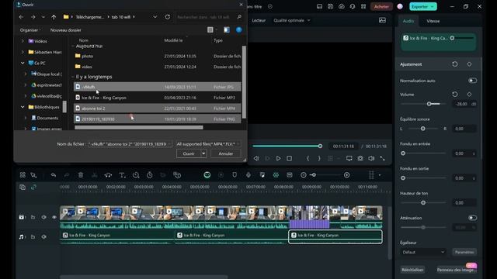Click the Équilibre sonore slider handle
The height and width of the screenshot is (279, 497).
pos(422,129)
